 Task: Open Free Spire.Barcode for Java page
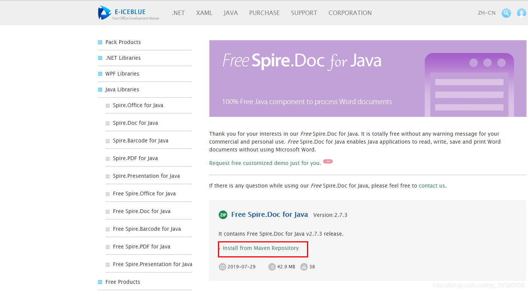click(147, 229)
